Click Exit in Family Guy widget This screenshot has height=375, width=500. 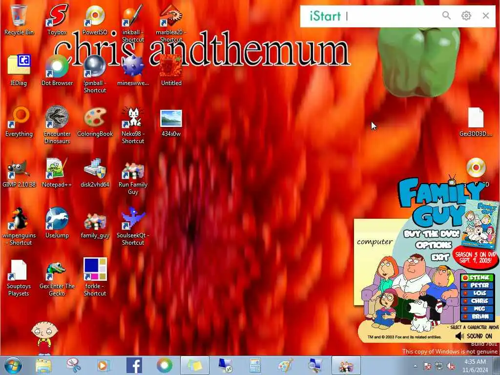point(440,256)
